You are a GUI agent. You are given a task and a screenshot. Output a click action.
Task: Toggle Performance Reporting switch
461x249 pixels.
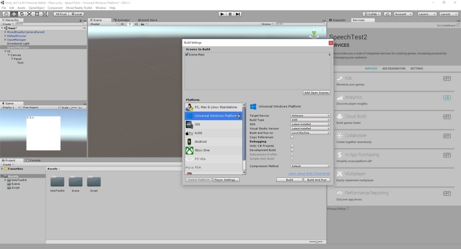[x=447, y=193]
